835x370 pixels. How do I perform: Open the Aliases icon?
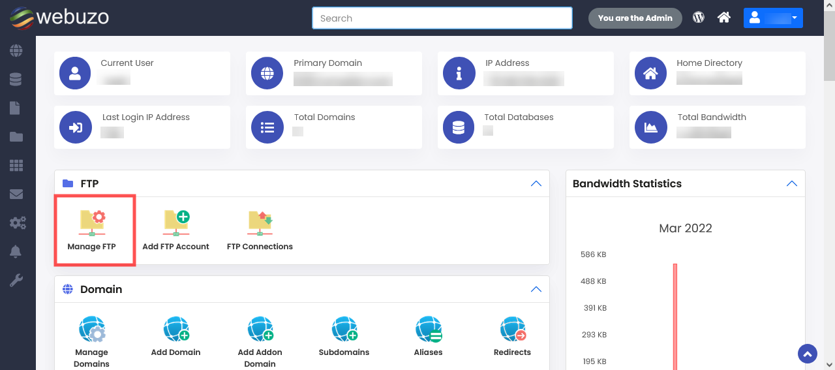(428, 331)
